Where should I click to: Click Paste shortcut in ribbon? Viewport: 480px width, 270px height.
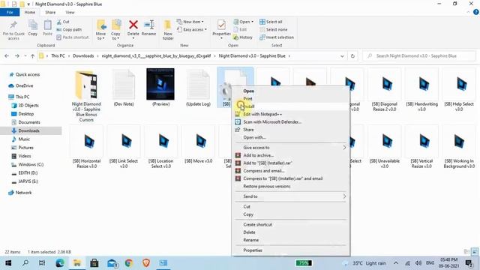[73, 37]
